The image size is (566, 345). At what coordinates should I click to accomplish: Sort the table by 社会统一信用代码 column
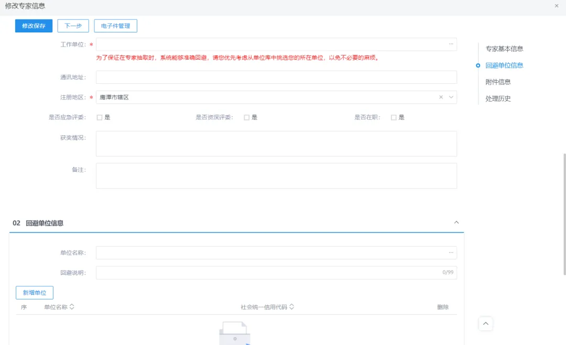coord(291,307)
